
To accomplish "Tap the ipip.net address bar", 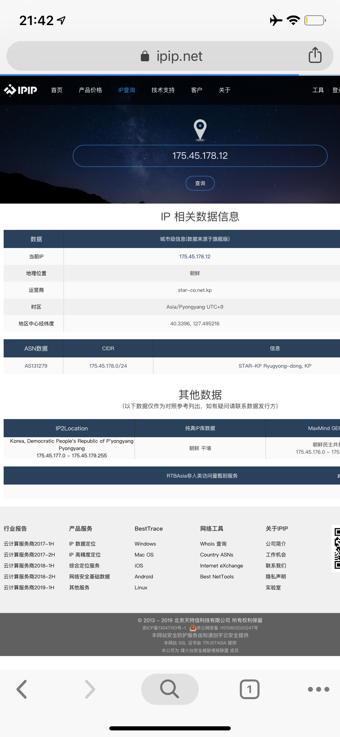I will pos(170,56).
